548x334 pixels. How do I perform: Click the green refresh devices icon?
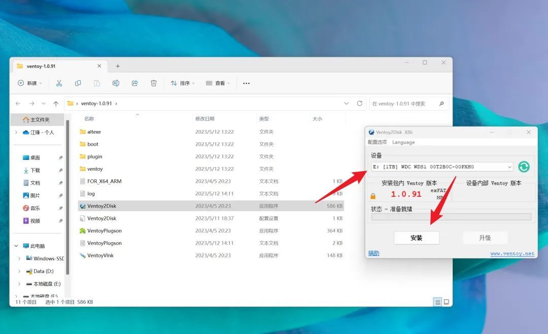[524, 167]
